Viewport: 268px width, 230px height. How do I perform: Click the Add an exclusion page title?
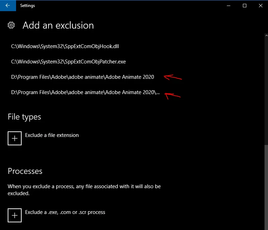pos(58,25)
